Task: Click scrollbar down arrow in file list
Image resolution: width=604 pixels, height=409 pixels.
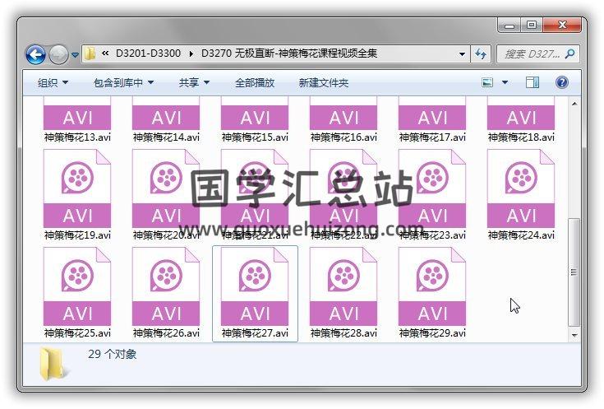Action: (574, 335)
